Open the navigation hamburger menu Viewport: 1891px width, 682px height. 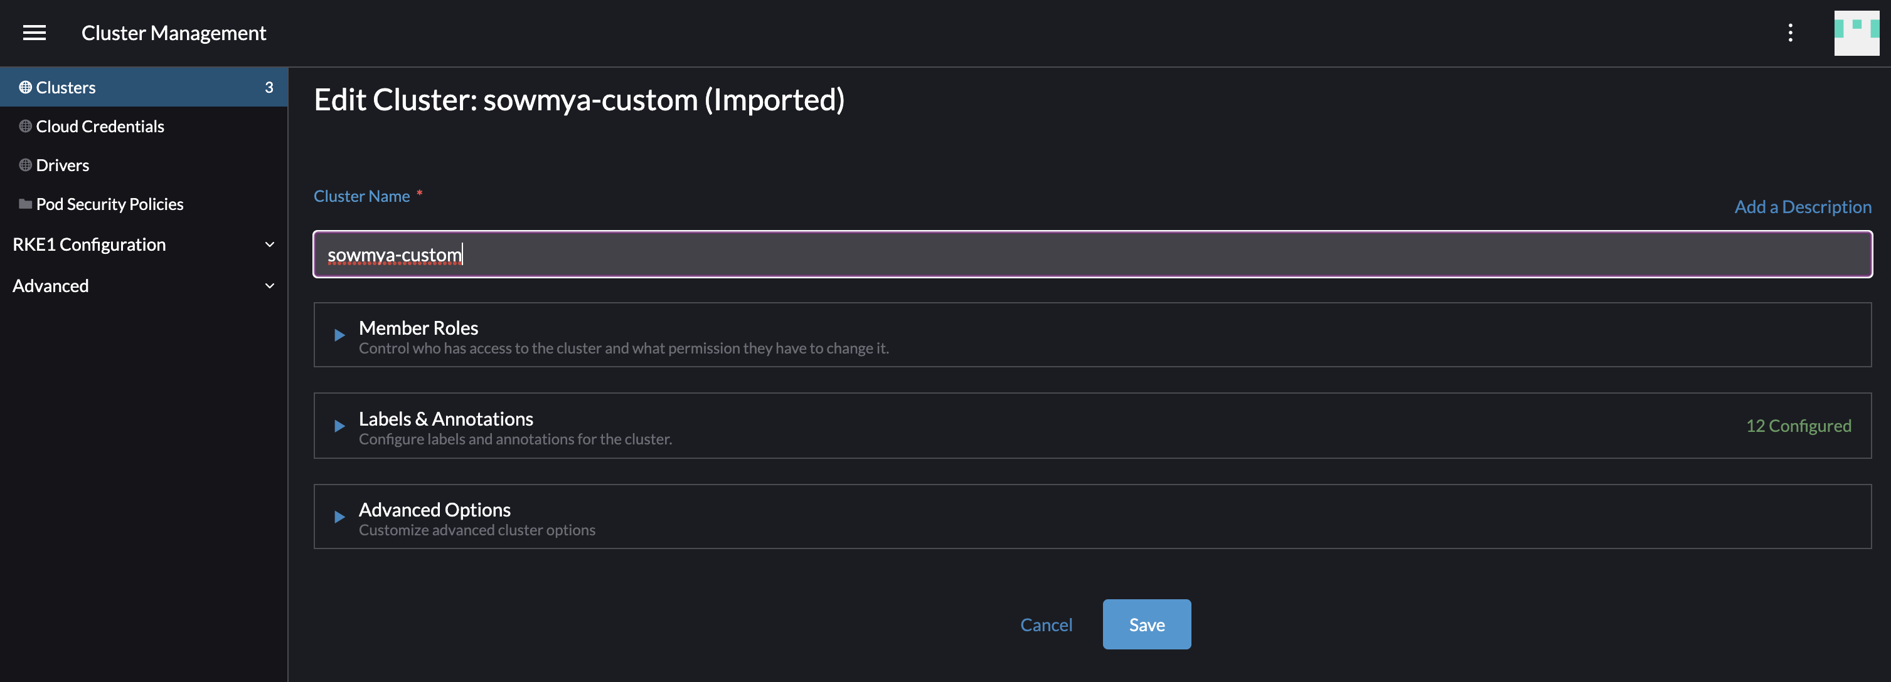pos(34,32)
